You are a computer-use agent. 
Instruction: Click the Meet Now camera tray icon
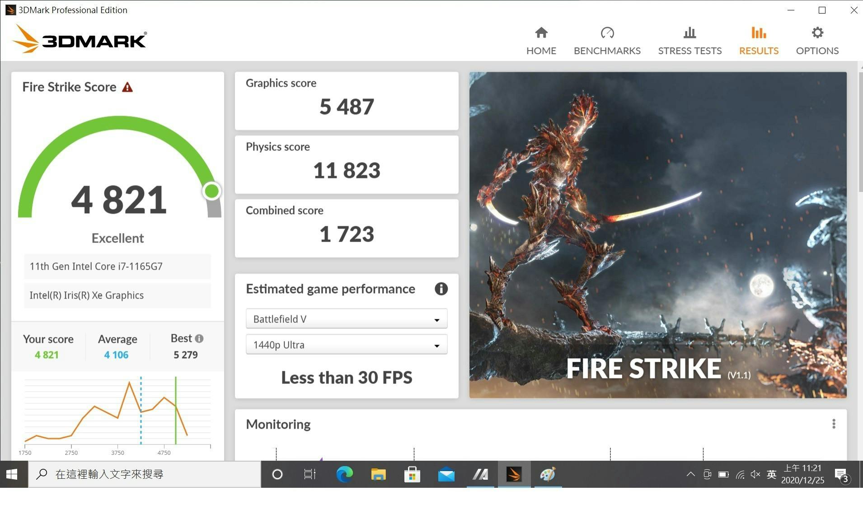707,474
